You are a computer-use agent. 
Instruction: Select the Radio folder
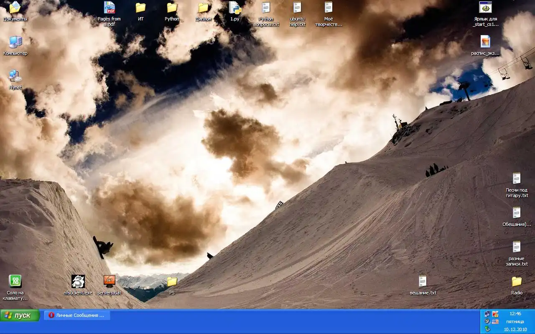(517, 281)
